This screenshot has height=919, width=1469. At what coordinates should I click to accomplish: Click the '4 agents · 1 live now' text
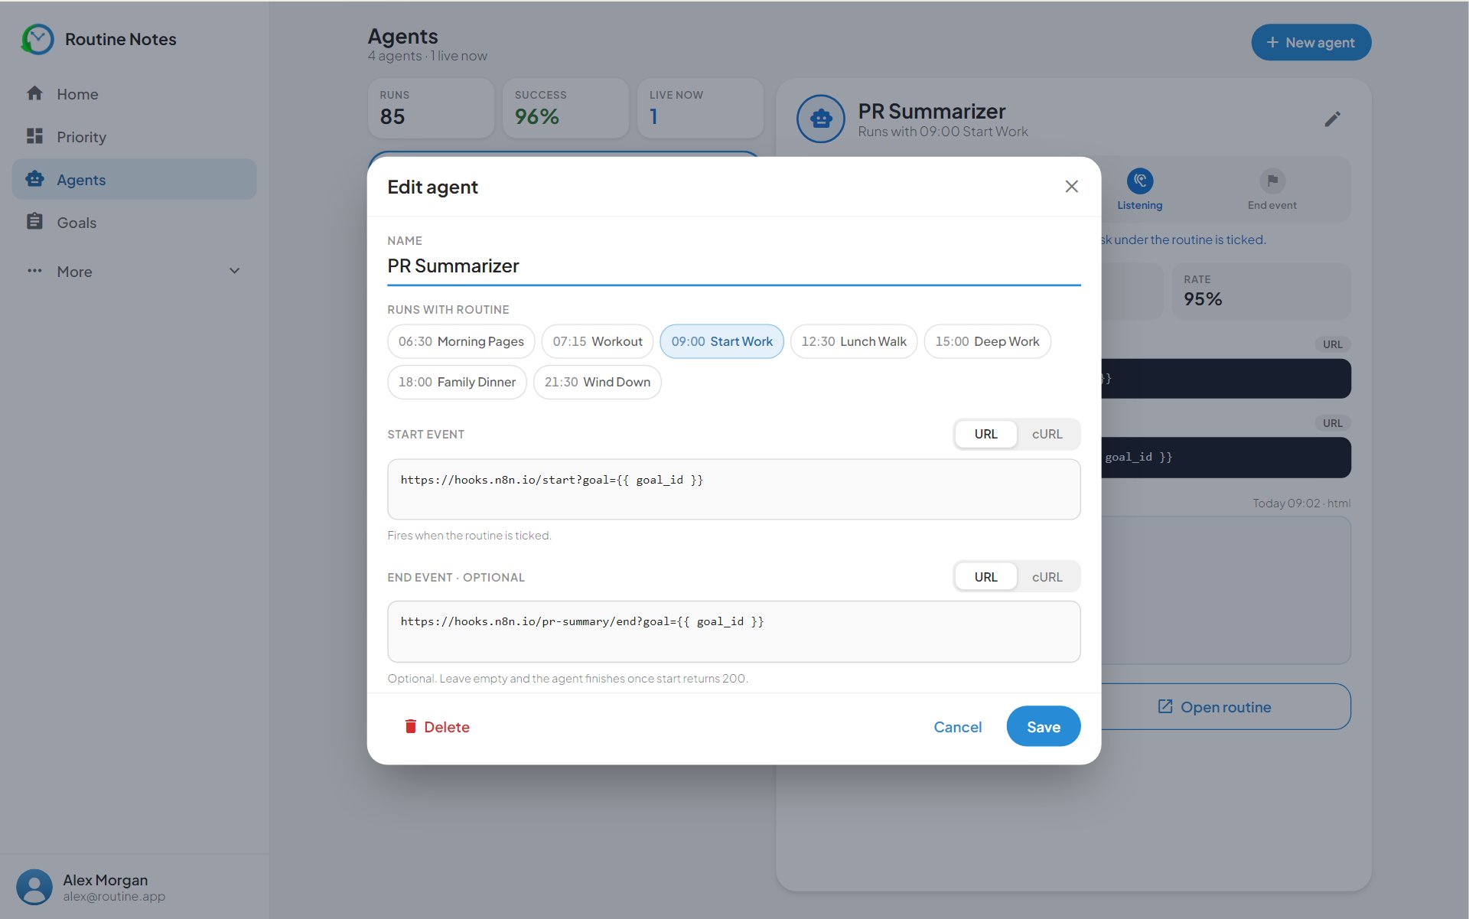coord(427,56)
